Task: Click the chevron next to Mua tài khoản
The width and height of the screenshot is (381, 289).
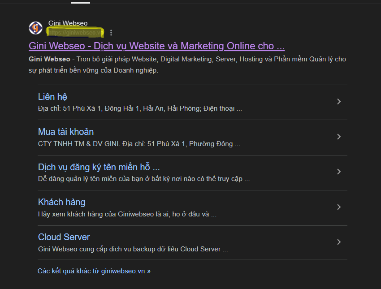Action: click(x=339, y=137)
